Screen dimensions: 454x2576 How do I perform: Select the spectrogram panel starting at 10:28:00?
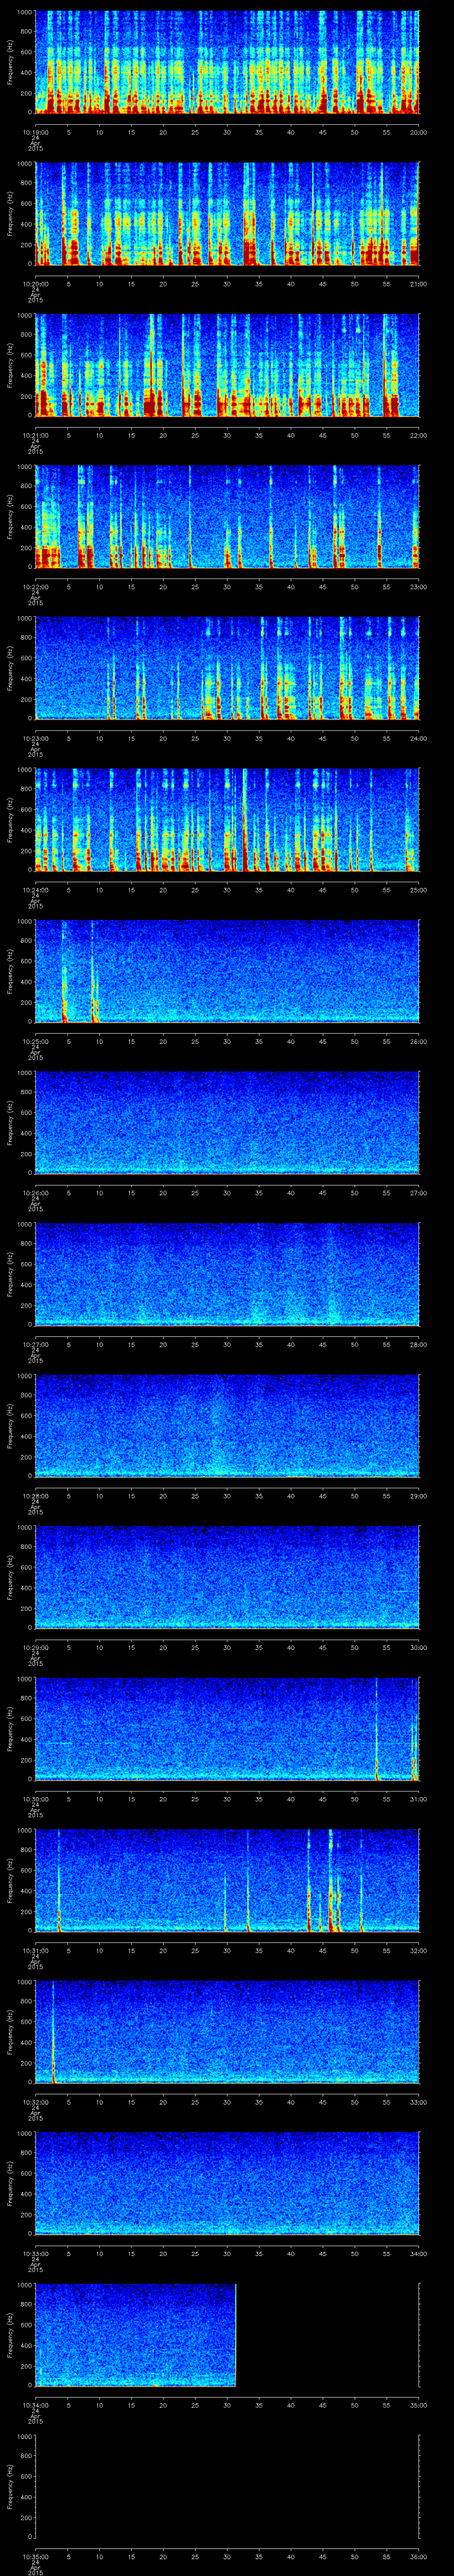coord(227,1426)
